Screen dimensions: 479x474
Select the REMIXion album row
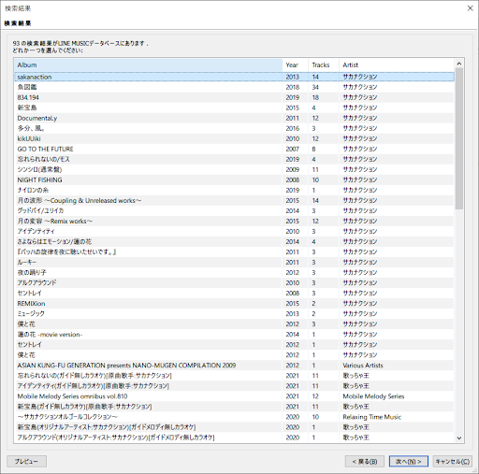tap(234, 303)
